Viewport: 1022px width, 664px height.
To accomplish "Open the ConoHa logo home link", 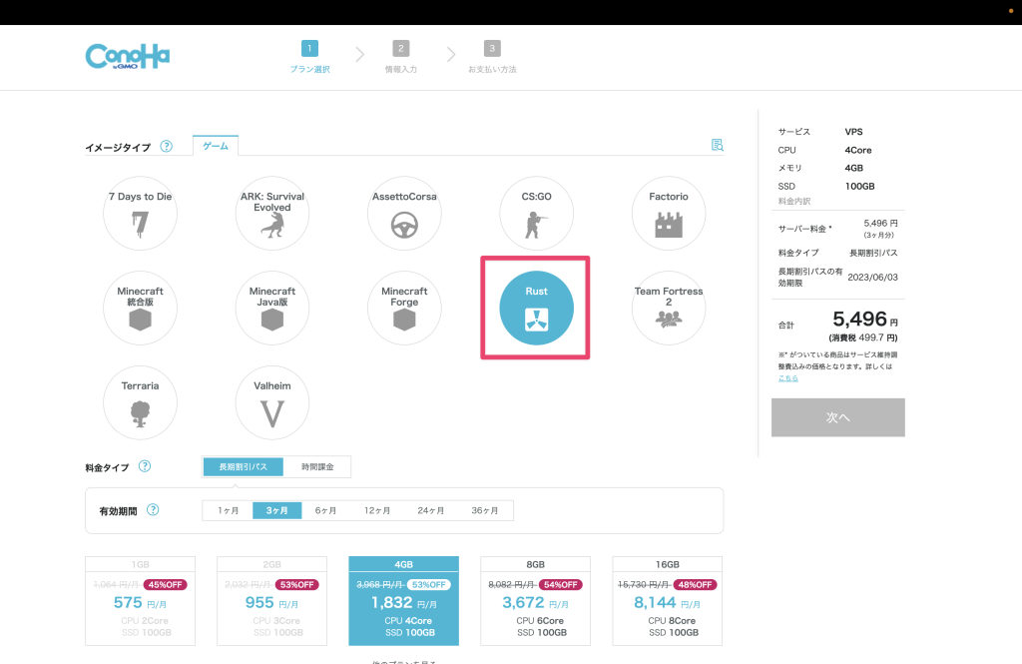I will 128,57.
